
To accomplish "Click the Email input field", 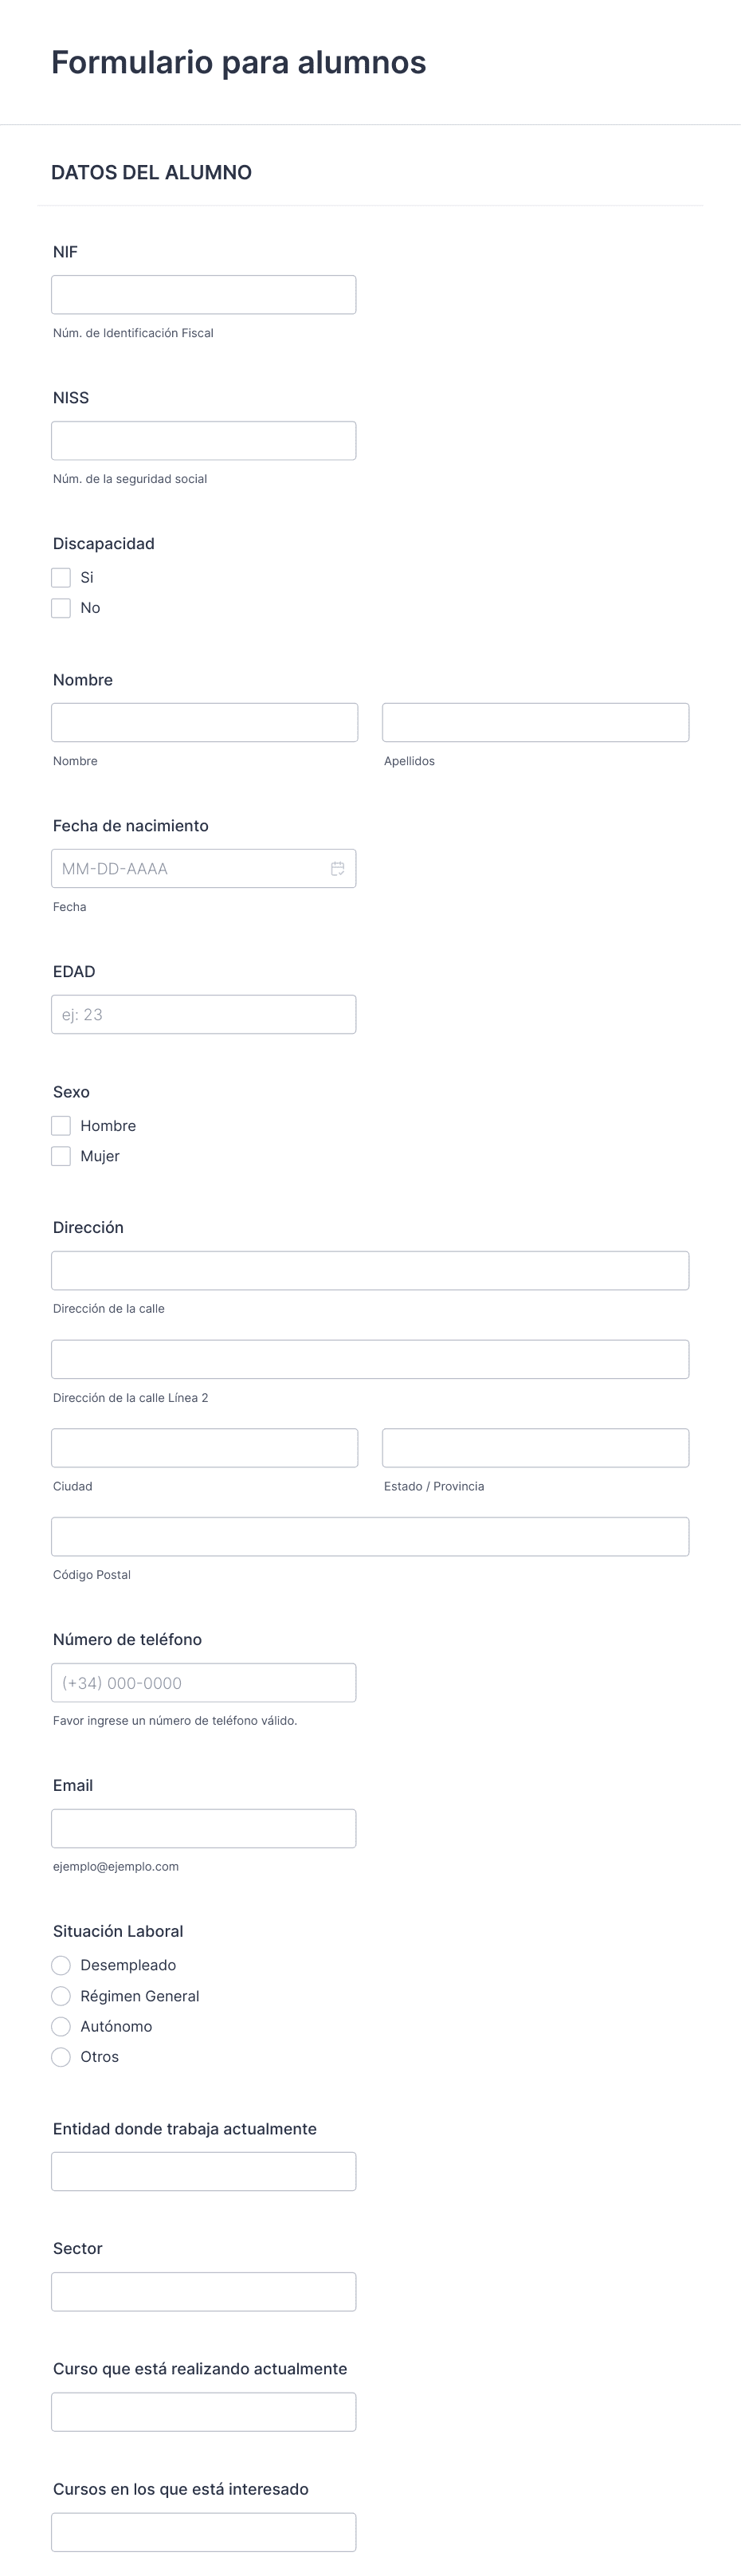I will click(204, 1827).
